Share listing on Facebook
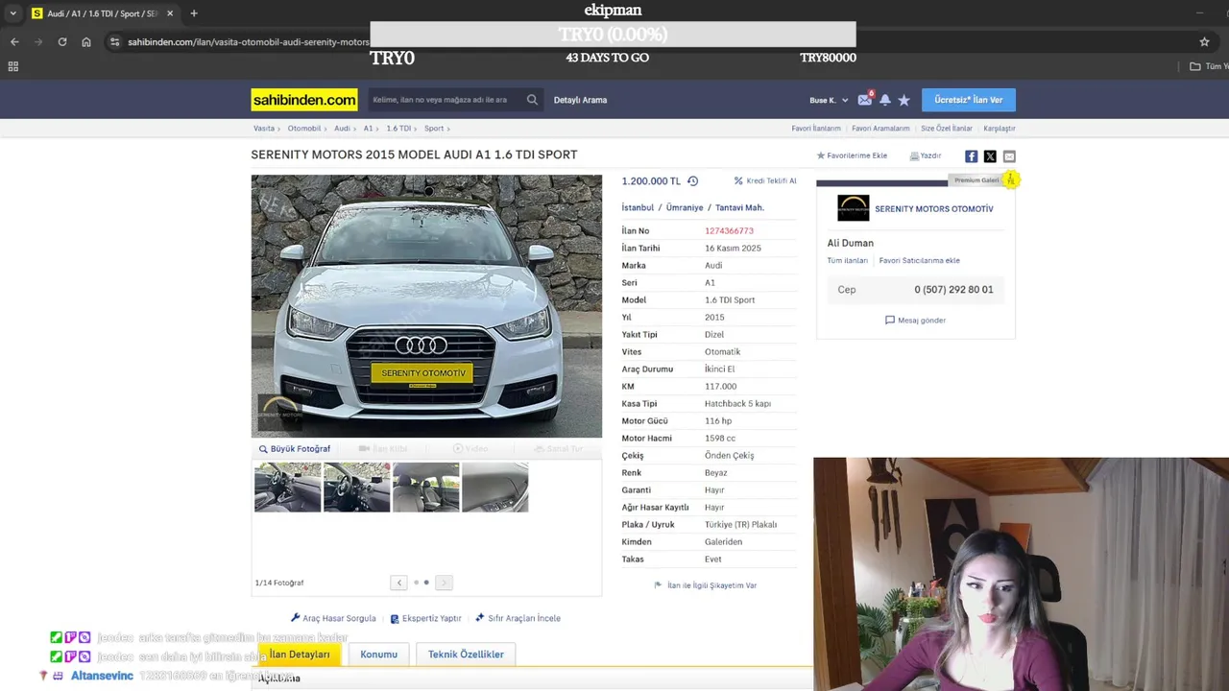1229x691 pixels. pyautogui.click(x=971, y=156)
